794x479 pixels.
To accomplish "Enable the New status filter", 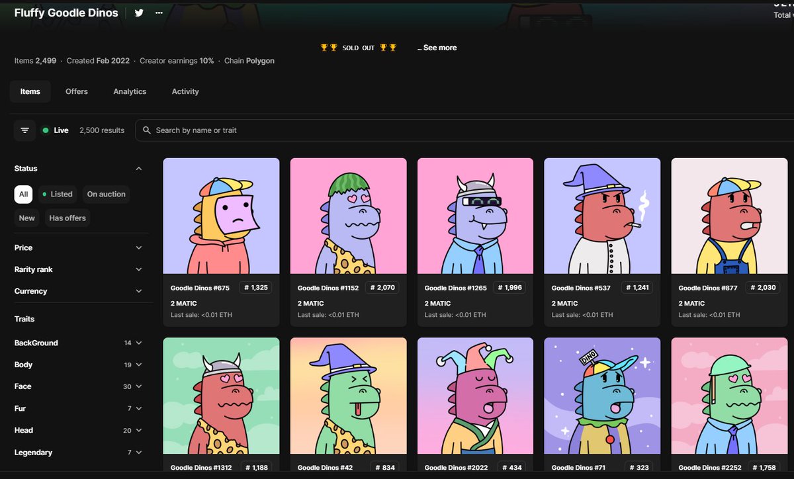I will pyautogui.click(x=27, y=218).
